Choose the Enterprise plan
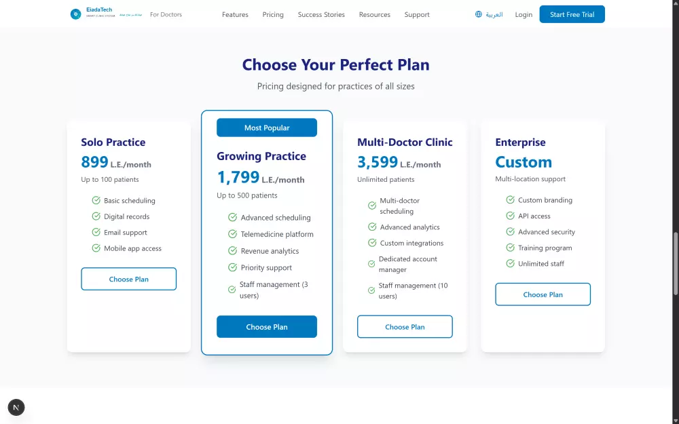 click(543, 294)
